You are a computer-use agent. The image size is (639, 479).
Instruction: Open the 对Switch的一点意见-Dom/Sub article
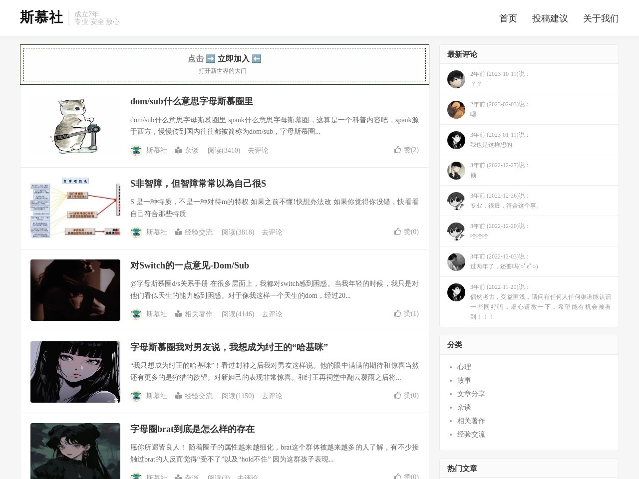coord(189,265)
